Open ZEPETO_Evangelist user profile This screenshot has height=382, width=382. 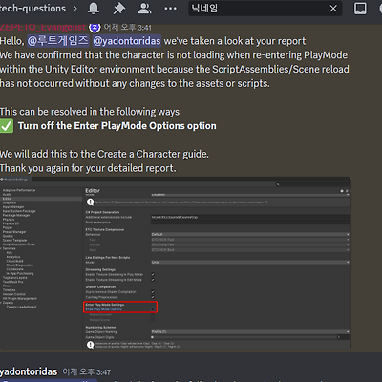pyautogui.click(x=43, y=27)
